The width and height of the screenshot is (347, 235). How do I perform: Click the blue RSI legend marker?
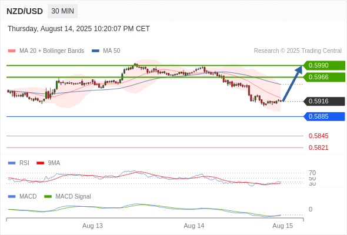[x=12, y=163]
